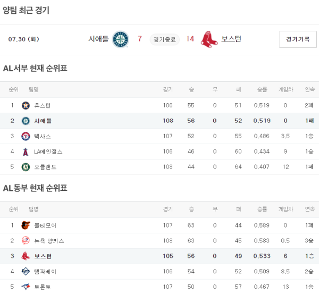This screenshot has height=294, width=319.
Task: Click the LA Angels team logo
Action: (26, 152)
